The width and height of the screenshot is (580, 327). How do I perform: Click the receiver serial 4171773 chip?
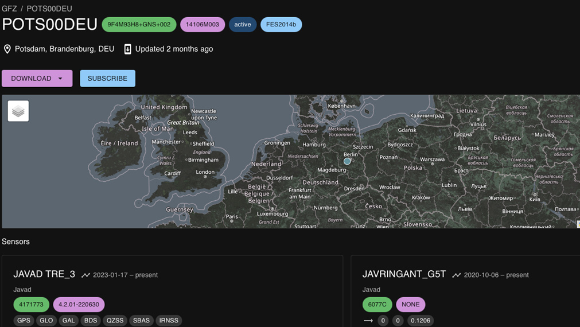pyautogui.click(x=31, y=305)
